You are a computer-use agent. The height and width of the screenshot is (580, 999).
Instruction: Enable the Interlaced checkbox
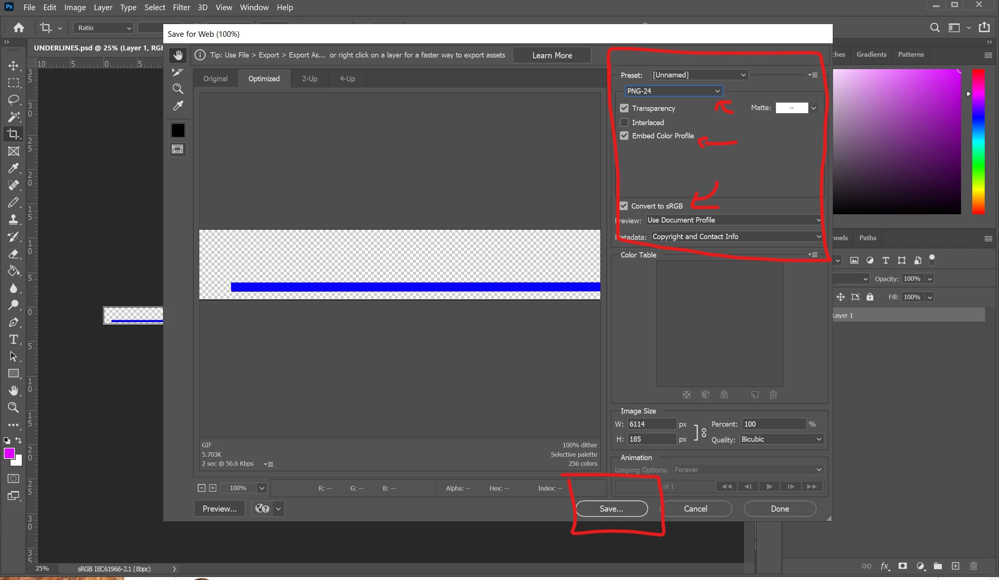pyautogui.click(x=624, y=123)
